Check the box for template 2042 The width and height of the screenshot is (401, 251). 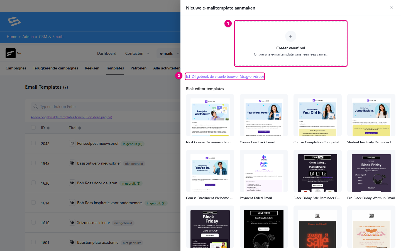(x=33, y=143)
